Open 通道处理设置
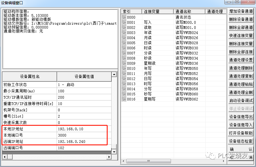This screenshot has height=167, width=256. pyautogui.click(x=241, y=60)
